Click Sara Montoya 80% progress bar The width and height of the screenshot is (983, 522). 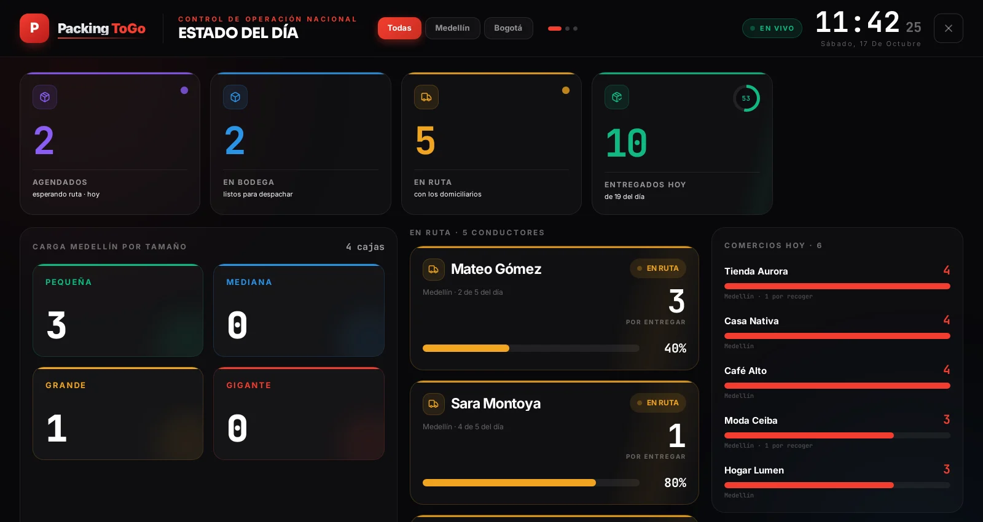pos(531,483)
